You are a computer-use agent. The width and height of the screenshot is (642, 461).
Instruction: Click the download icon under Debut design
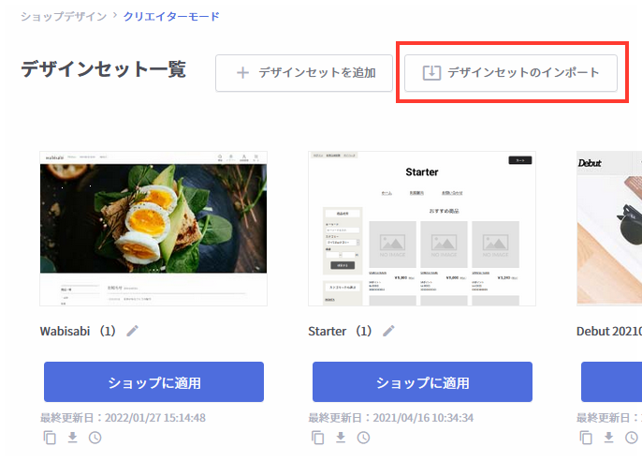coord(609,438)
